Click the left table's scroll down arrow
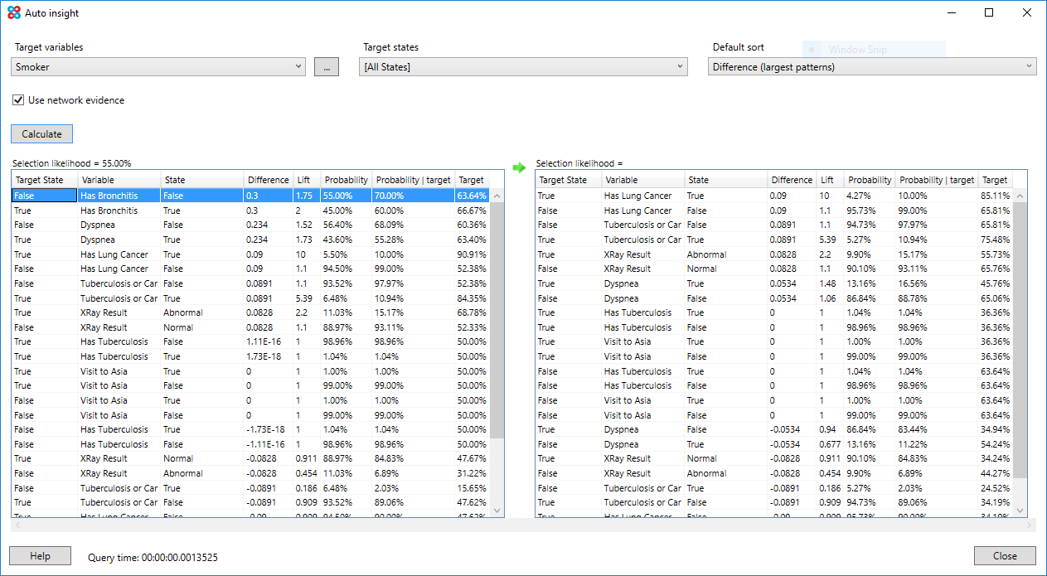 (x=497, y=511)
